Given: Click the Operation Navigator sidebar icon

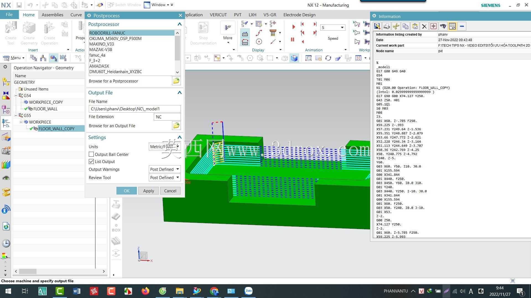Looking at the screenshot, I should pyautogui.click(x=6, y=123).
